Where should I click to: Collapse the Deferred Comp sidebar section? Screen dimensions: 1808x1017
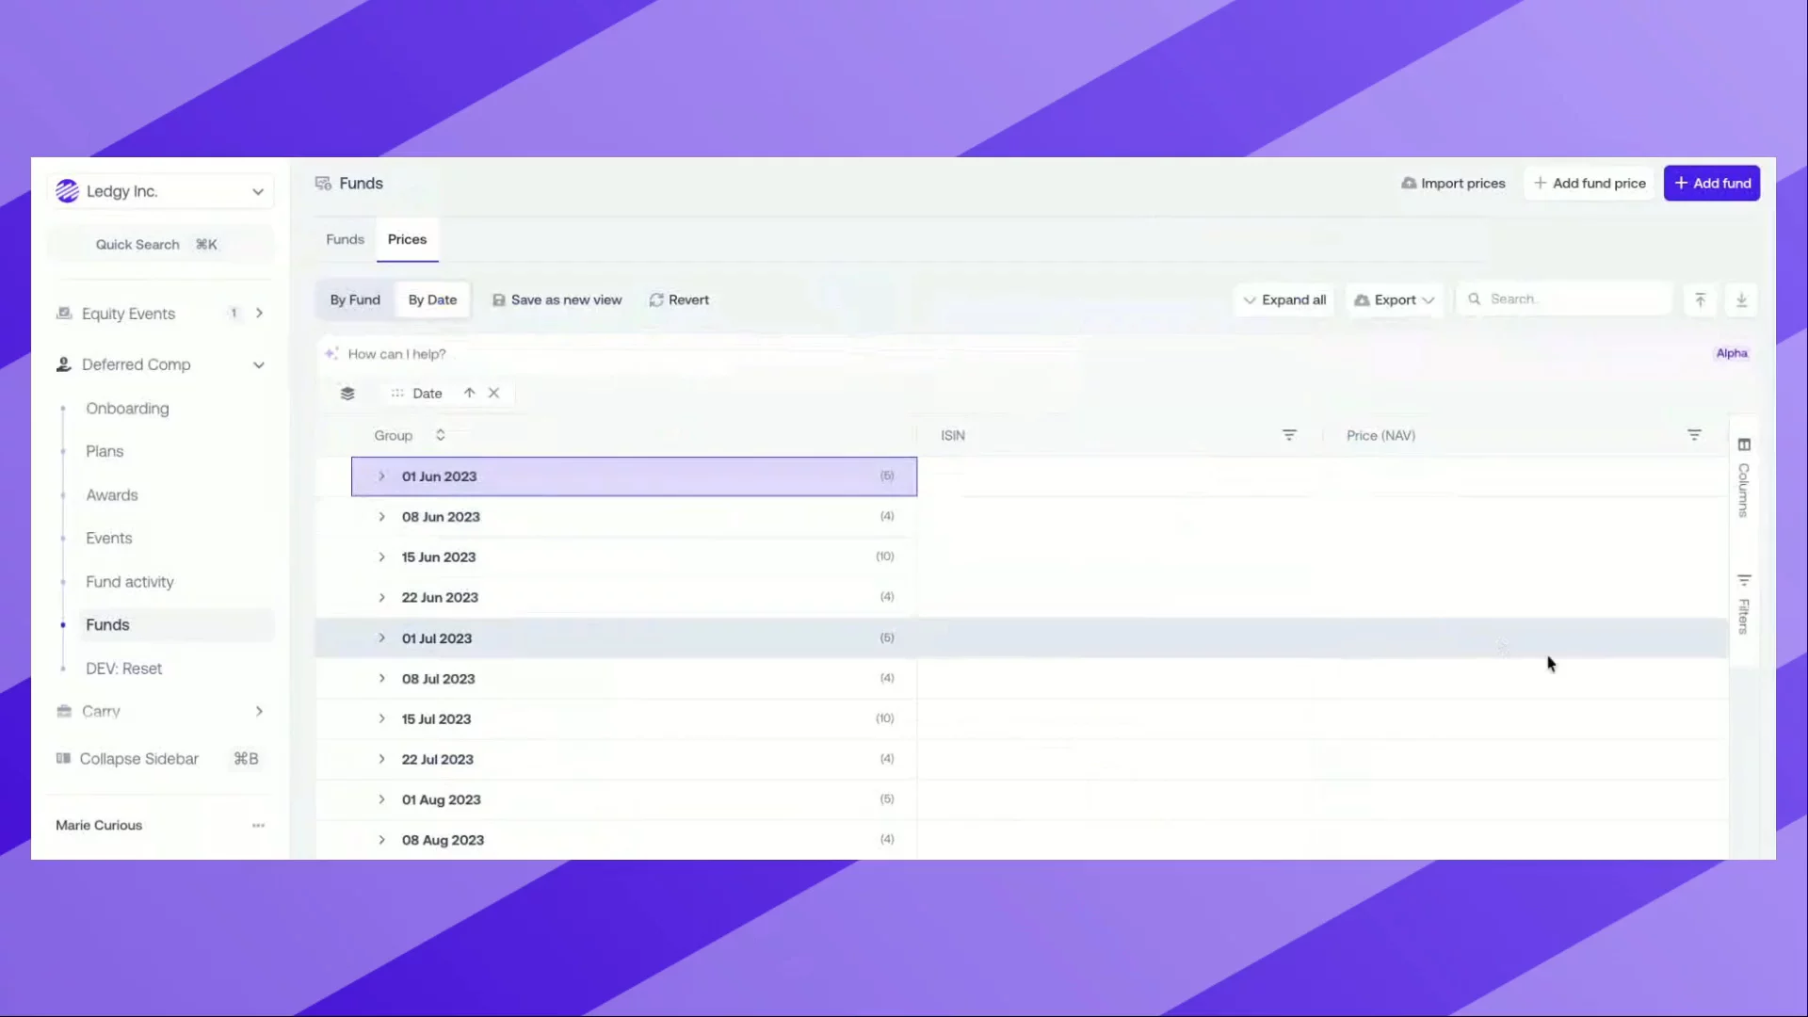point(258,365)
